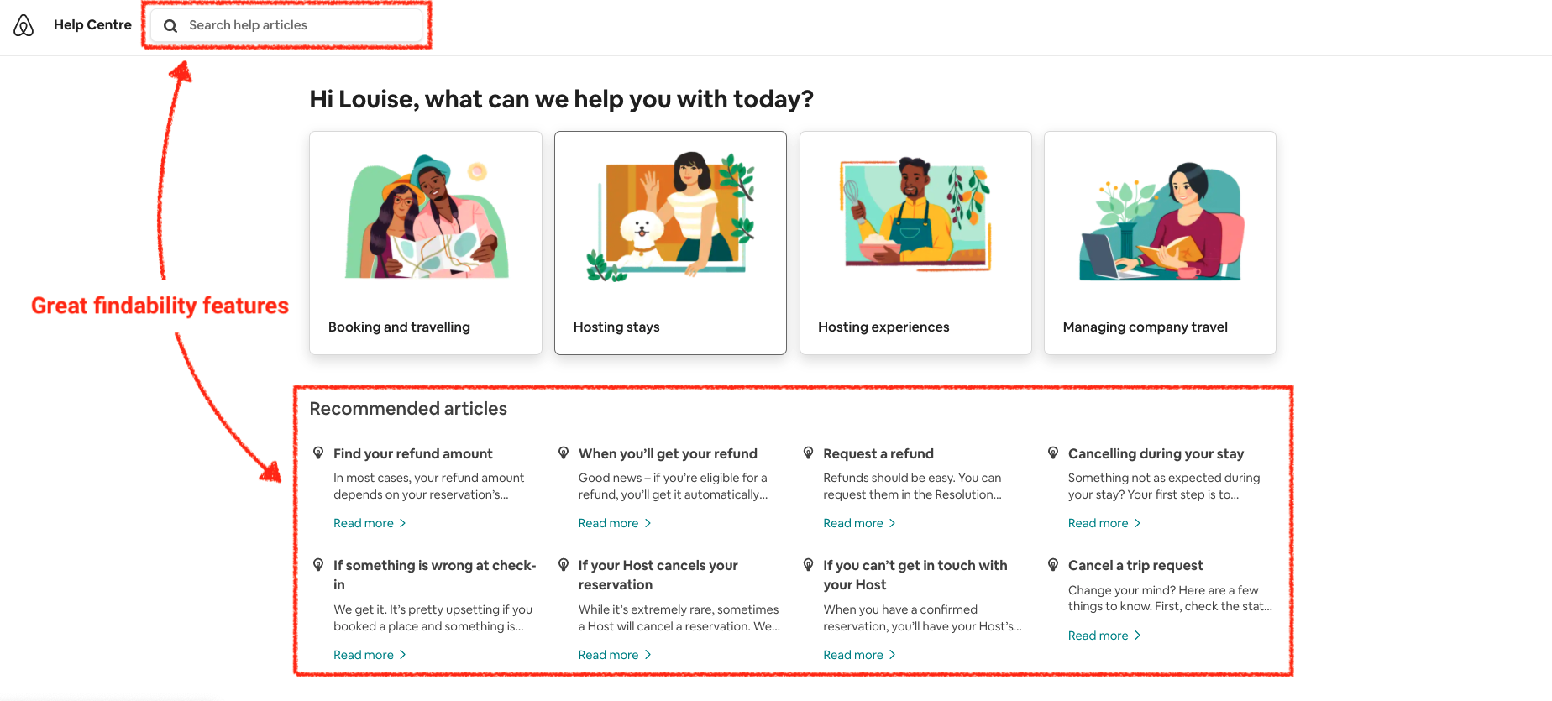Read more about If you can't get in touch with your Host
This screenshot has width=1552, height=701.
(x=853, y=654)
